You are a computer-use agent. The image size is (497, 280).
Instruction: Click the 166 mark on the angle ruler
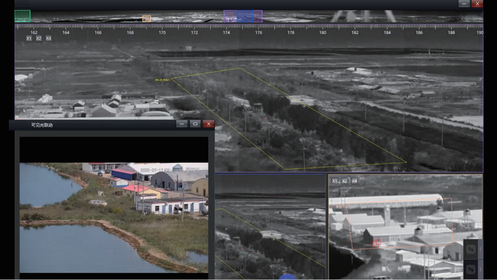(98, 32)
